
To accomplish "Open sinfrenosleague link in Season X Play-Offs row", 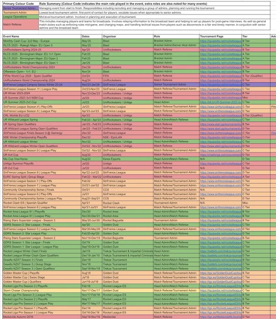I will coord(221,106).
